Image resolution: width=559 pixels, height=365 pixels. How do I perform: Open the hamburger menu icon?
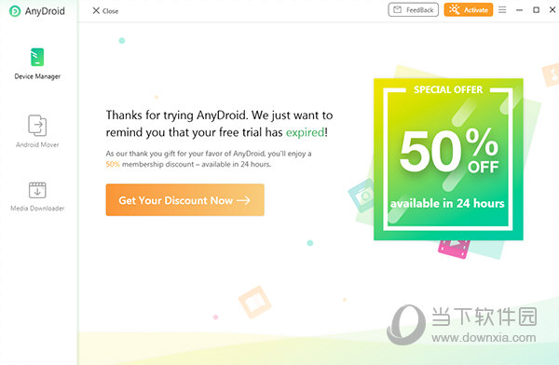(x=502, y=10)
